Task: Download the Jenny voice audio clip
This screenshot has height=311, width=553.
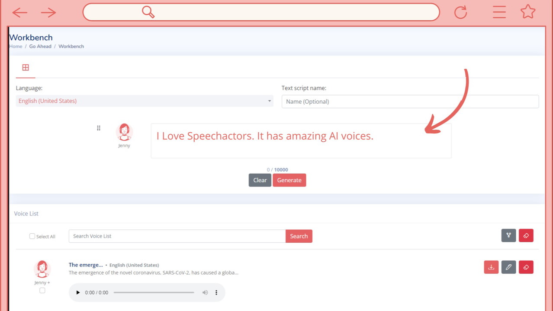Action: 491,267
